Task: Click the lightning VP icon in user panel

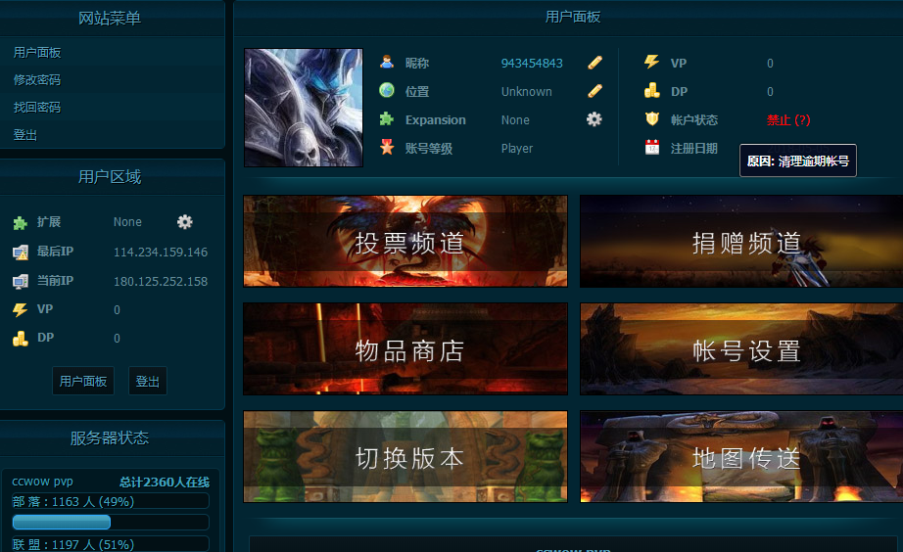Action: click(652, 63)
